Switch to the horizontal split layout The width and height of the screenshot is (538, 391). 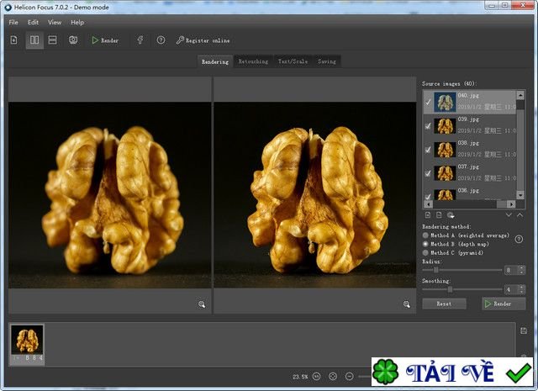(x=52, y=40)
